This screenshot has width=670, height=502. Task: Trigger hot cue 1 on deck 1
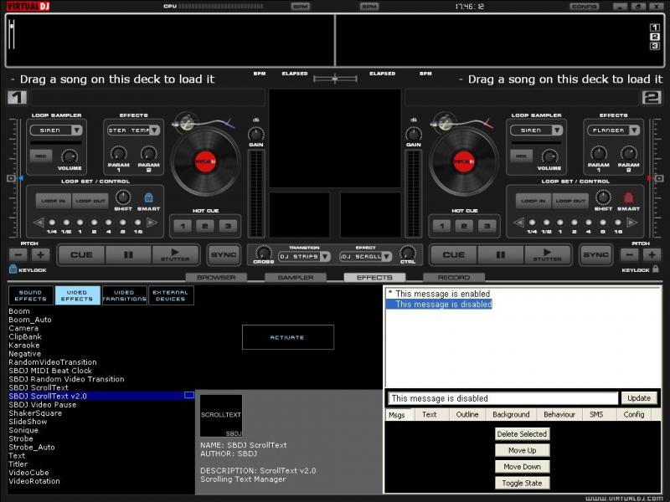tap(183, 226)
